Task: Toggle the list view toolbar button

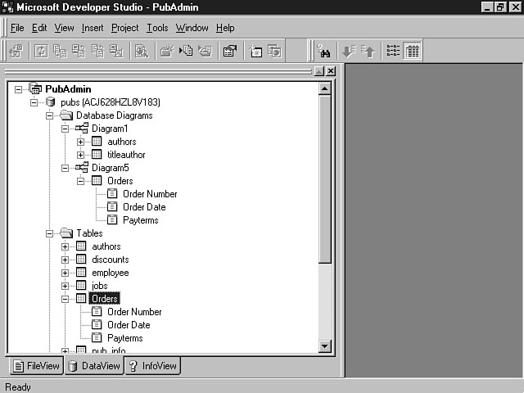Action: [x=393, y=51]
